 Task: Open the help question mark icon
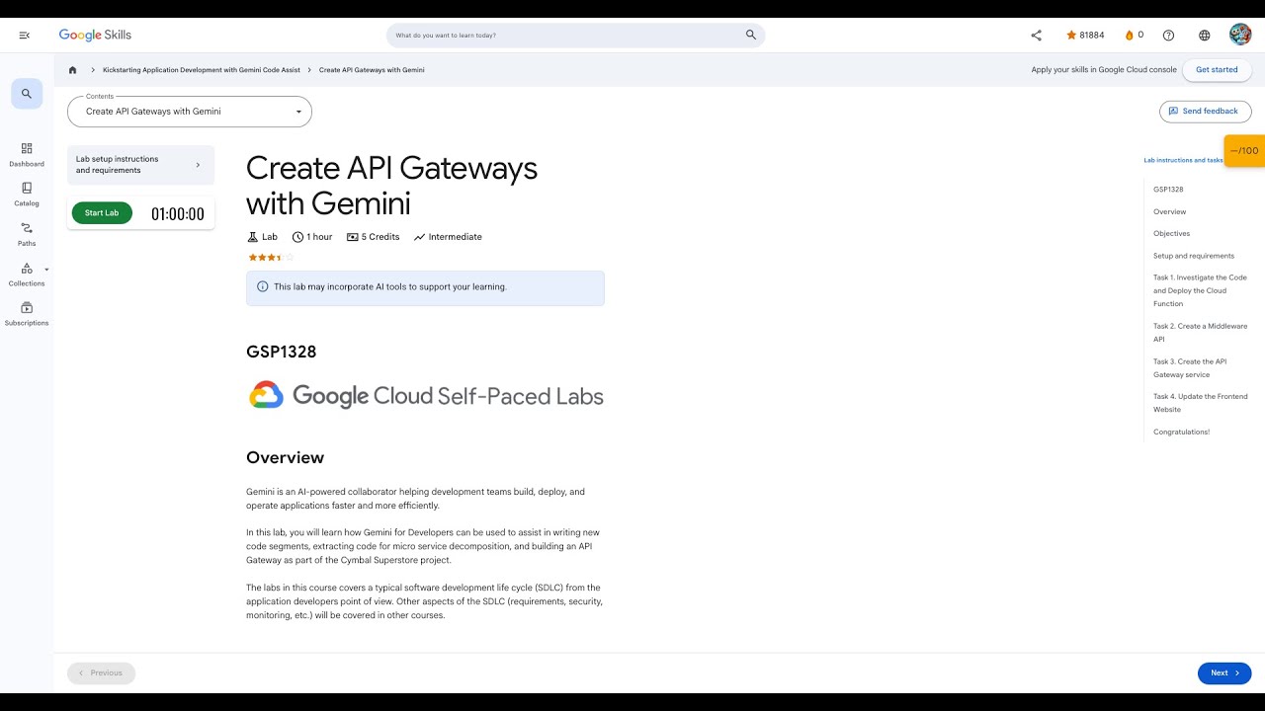1168,36
